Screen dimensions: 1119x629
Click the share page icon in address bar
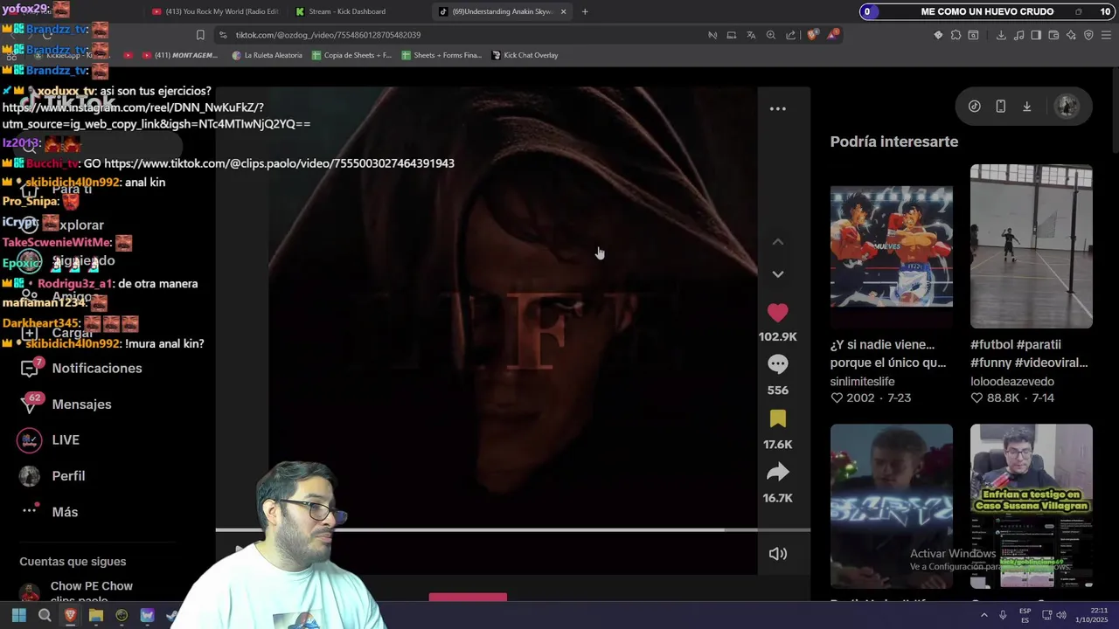pos(791,35)
